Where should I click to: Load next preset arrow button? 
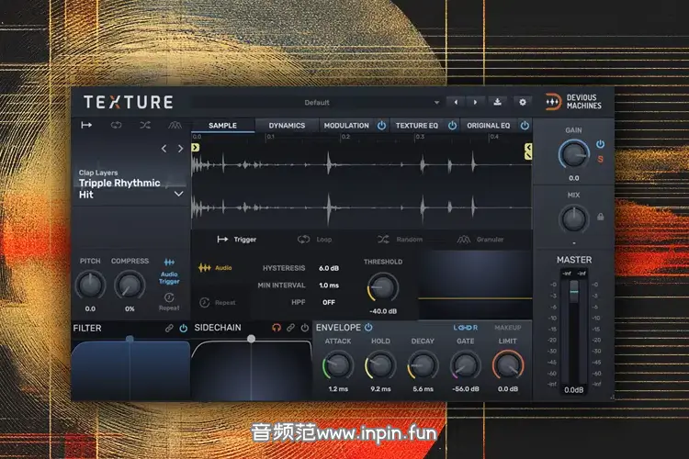[x=476, y=102]
